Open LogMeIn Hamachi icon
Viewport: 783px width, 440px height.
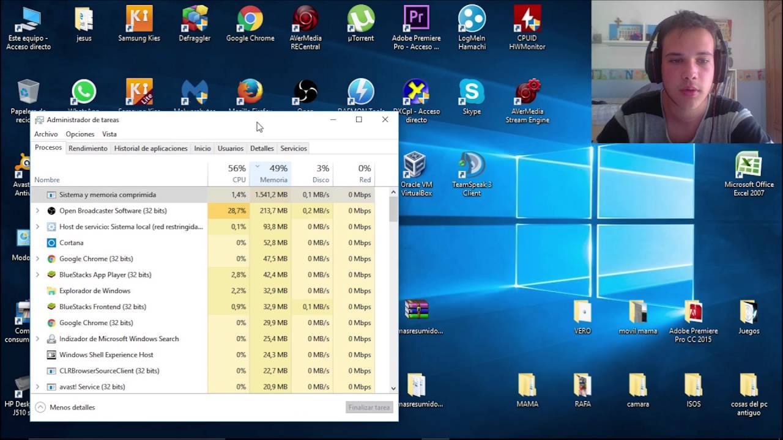(x=472, y=28)
